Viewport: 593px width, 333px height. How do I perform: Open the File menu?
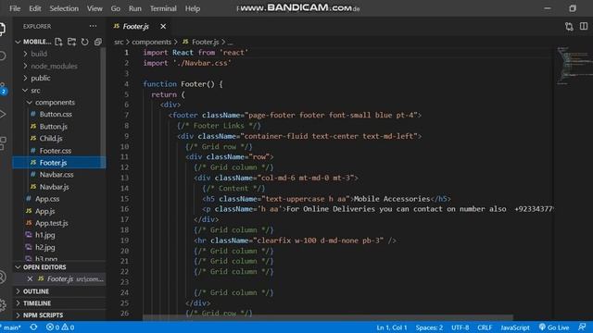[x=15, y=8]
